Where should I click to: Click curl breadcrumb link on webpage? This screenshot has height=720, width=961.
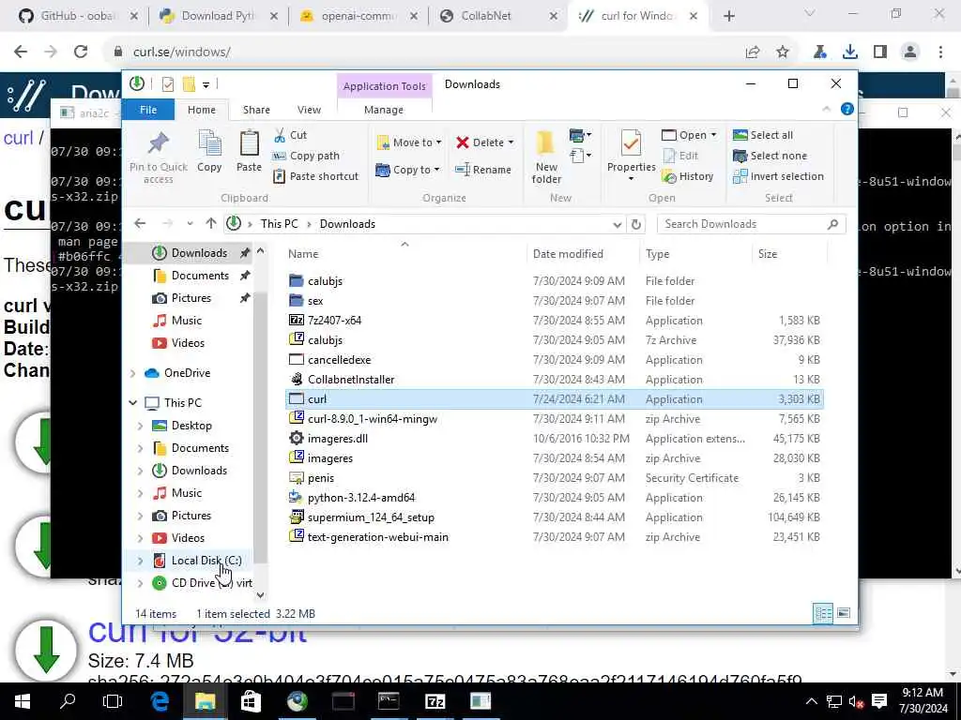click(x=18, y=138)
